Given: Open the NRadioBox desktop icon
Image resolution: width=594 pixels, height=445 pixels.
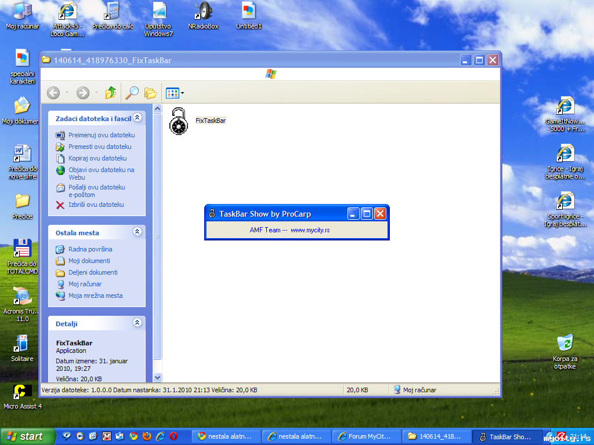Looking at the screenshot, I should (x=204, y=10).
